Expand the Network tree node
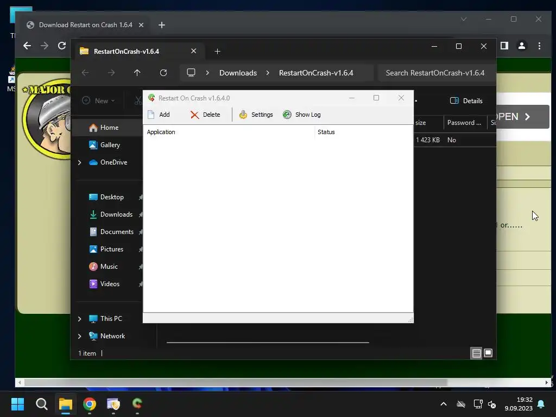The width and height of the screenshot is (556, 417). click(79, 336)
